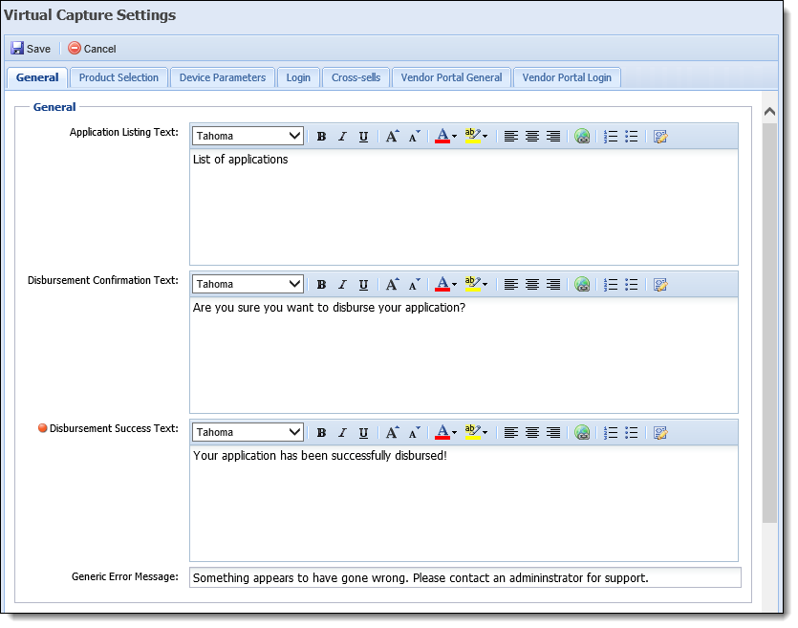
Task: Open highlight color in Disbursement Success editor
Action: 476,433
